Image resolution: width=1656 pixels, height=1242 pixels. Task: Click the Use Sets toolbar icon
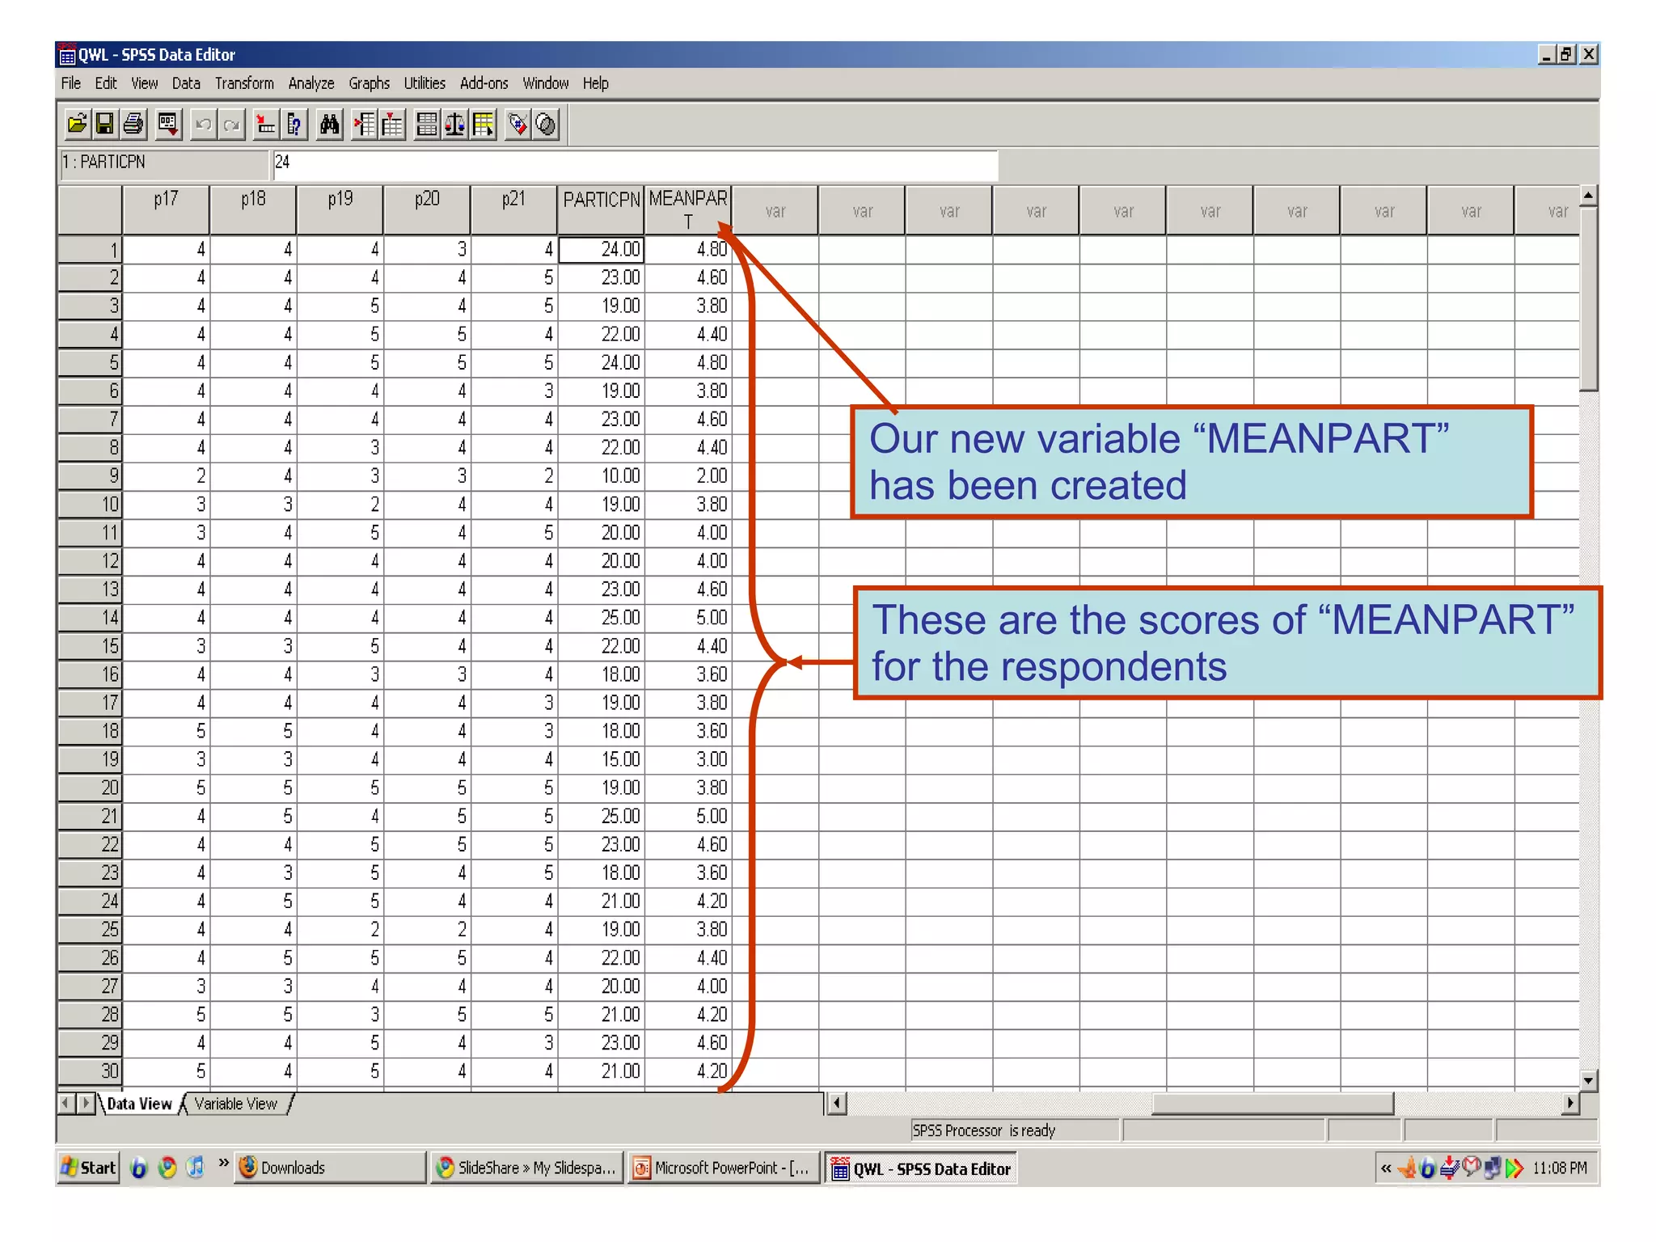click(546, 125)
